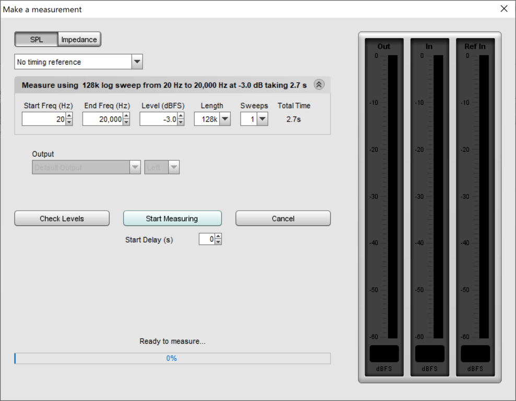The image size is (516, 401).
Task: Click the Out meter dBFS readout box
Action: [x=384, y=353]
